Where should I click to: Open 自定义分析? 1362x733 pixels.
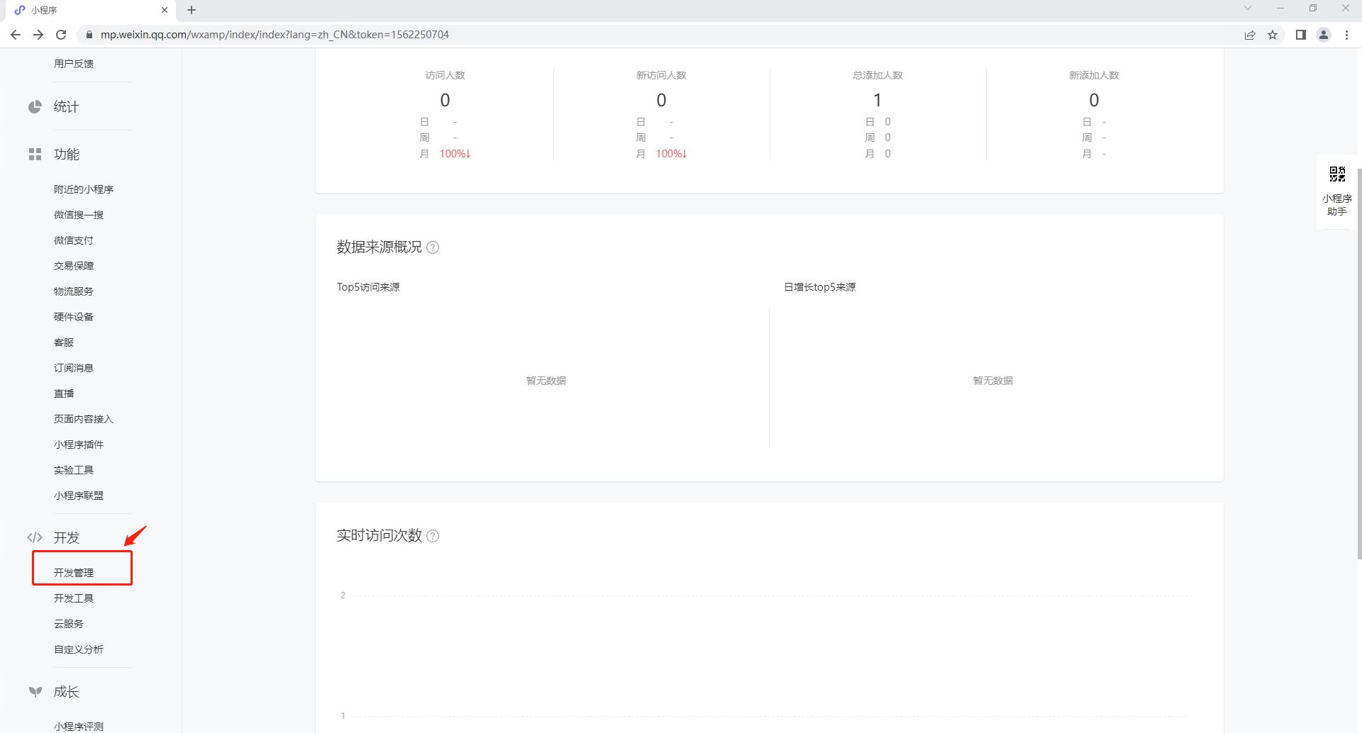[79, 649]
